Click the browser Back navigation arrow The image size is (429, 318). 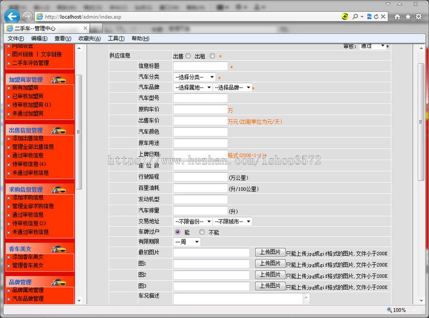[x=11, y=16]
